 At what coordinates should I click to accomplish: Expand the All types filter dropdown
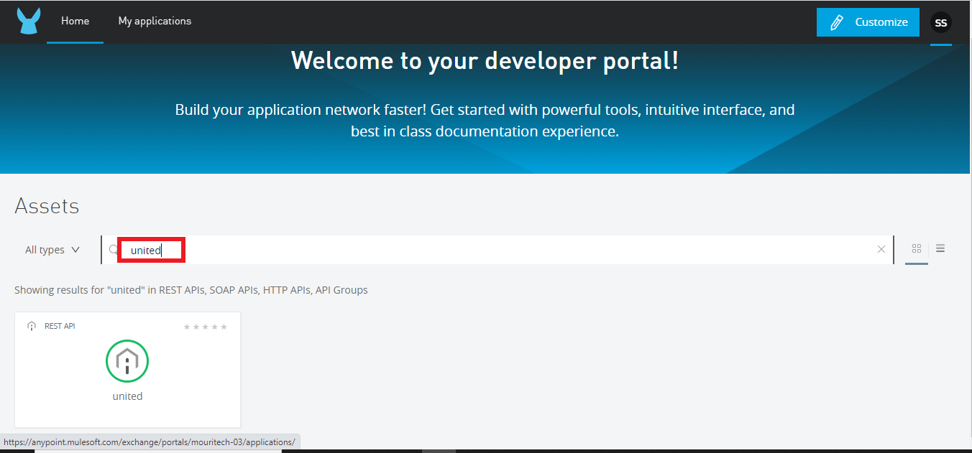(52, 250)
